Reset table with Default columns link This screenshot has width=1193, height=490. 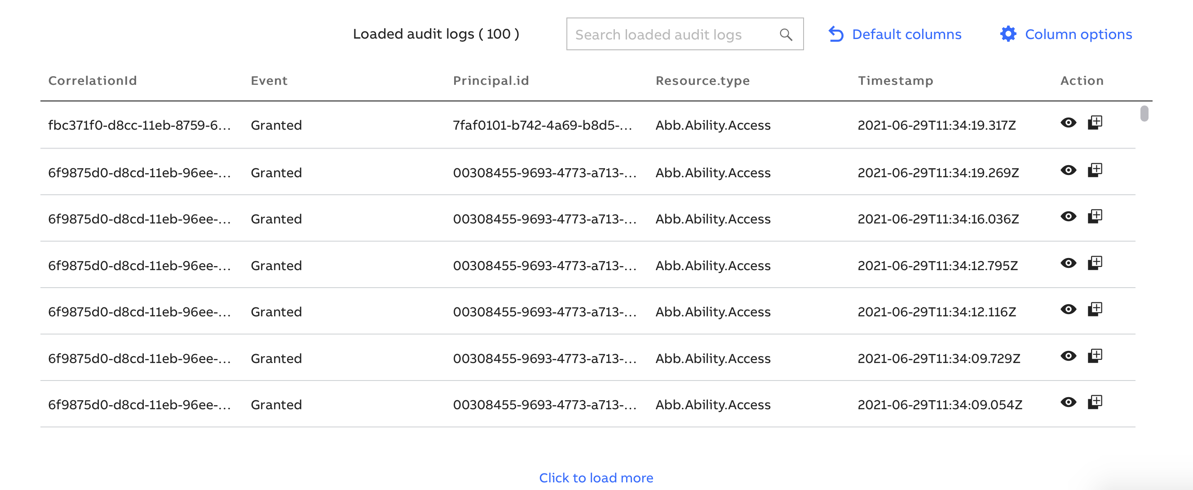pos(906,34)
